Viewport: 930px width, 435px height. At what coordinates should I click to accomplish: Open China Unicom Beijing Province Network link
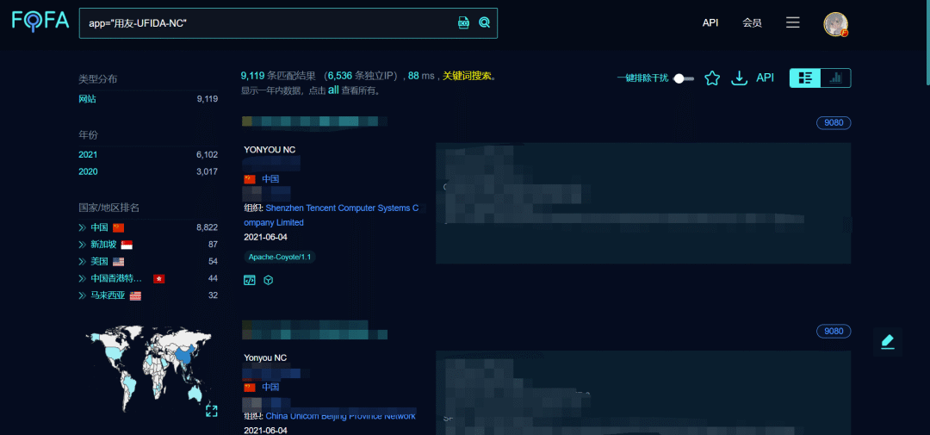coord(340,416)
